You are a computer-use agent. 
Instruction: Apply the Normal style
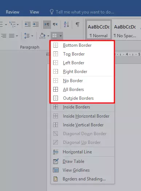99,30
